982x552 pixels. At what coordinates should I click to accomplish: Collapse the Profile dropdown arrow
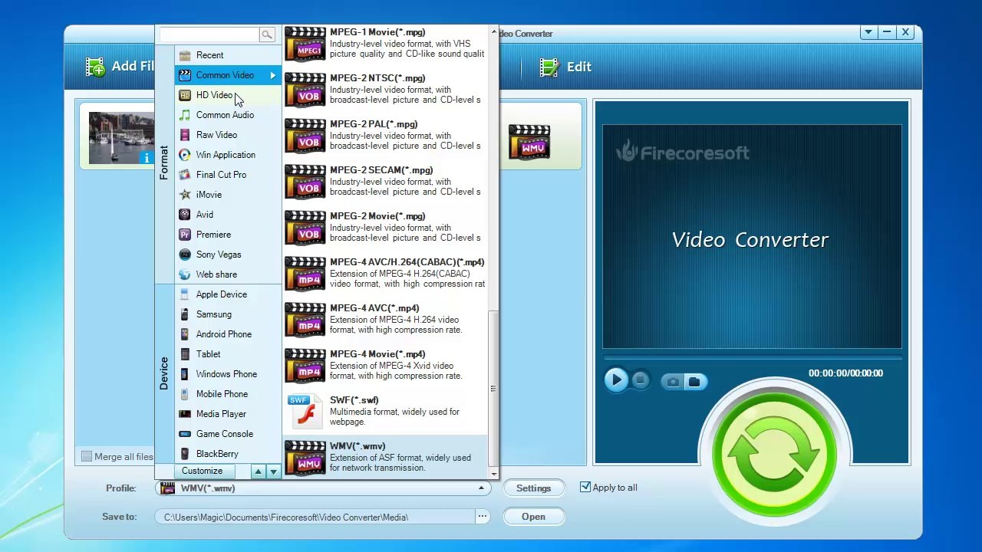482,488
